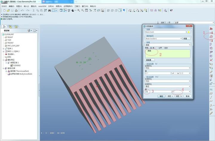Click the datum curve icon in right toolbar
215x141 pixels.
coord(211,101)
